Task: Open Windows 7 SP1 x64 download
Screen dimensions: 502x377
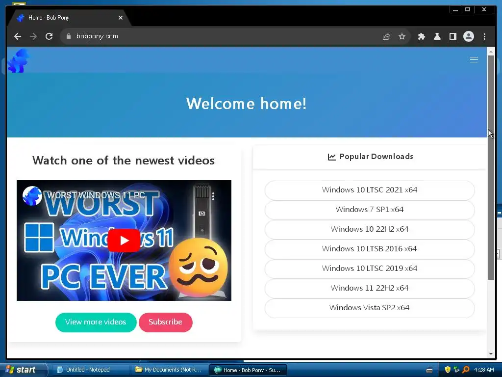Action: 370,210
